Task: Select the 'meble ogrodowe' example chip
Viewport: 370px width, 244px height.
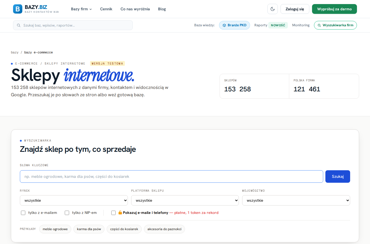Action: (55, 229)
